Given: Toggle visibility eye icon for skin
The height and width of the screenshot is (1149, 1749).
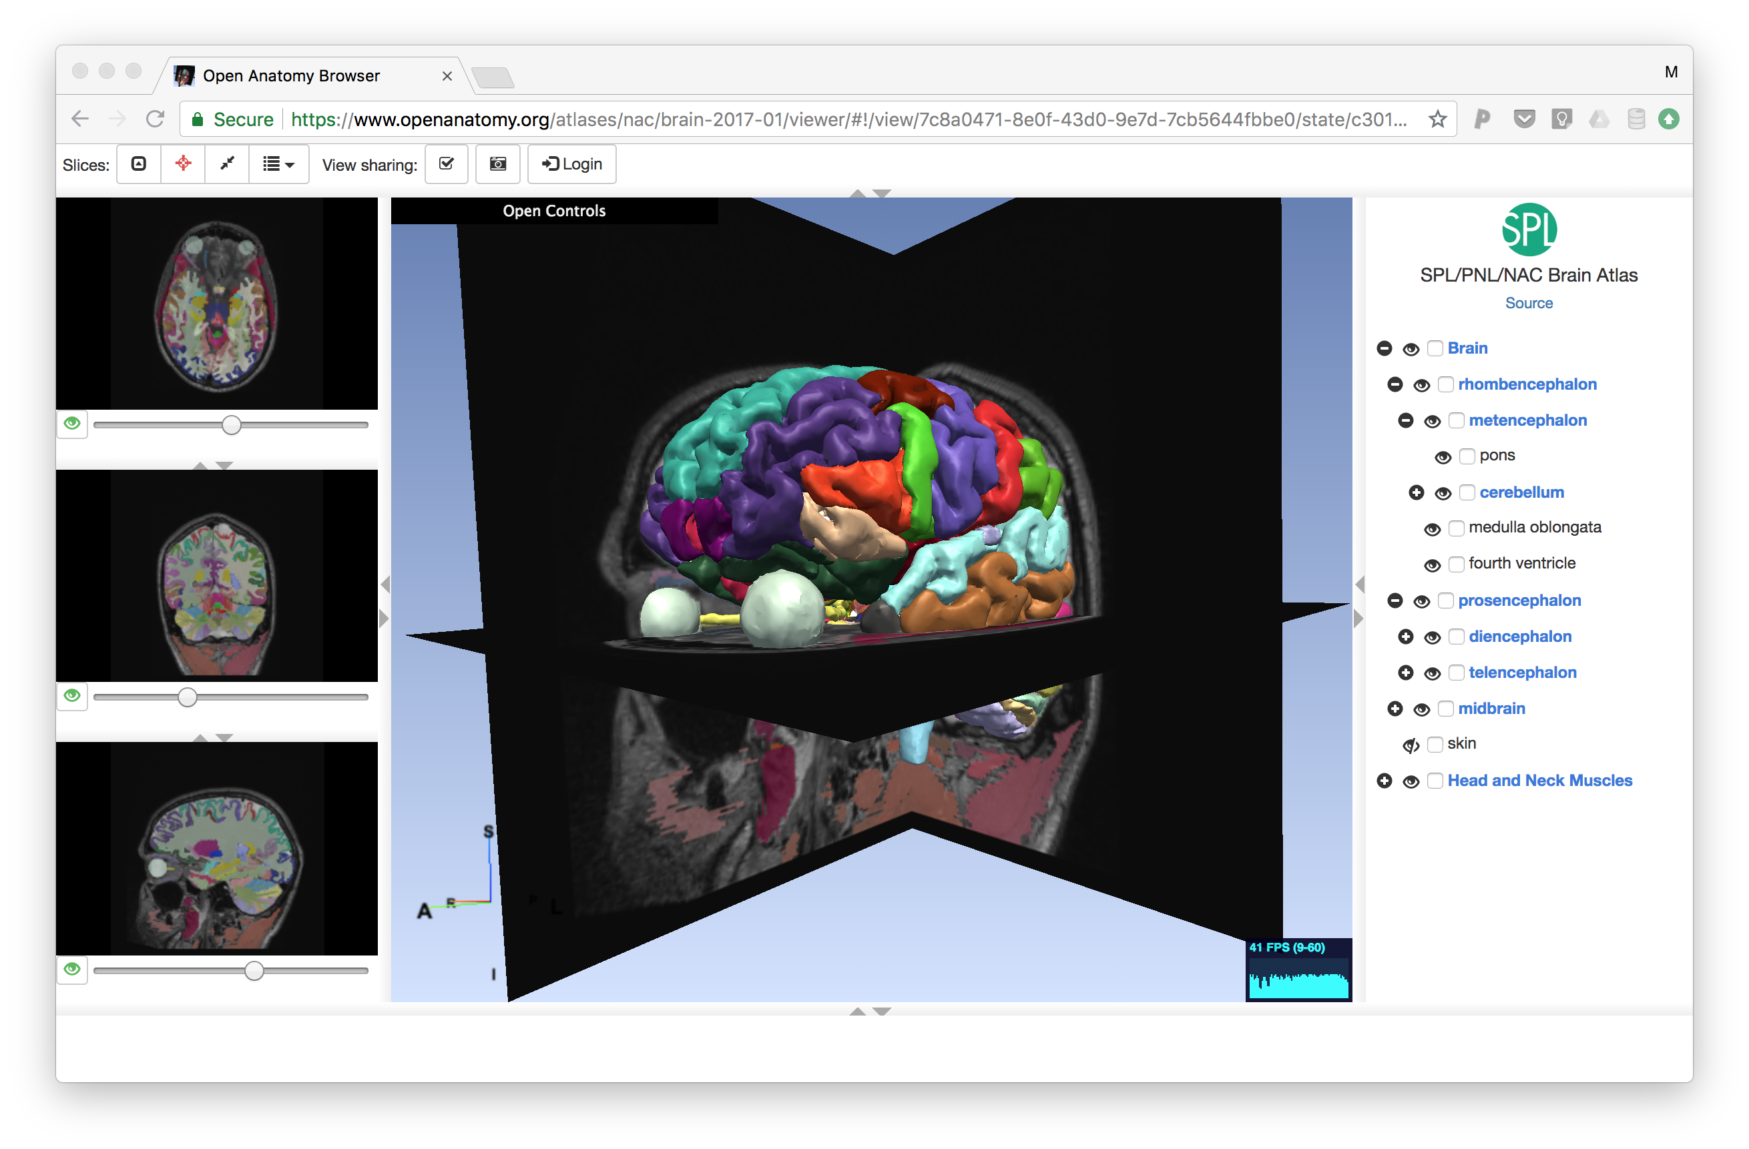Looking at the screenshot, I should tap(1411, 743).
